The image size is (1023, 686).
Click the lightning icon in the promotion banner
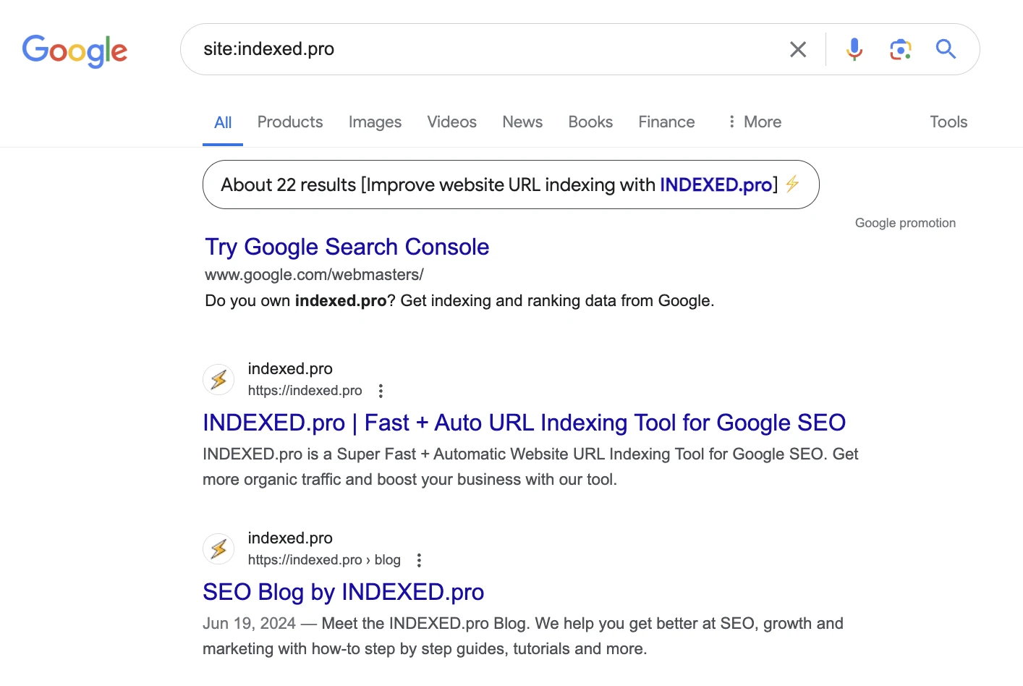(x=792, y=185)
